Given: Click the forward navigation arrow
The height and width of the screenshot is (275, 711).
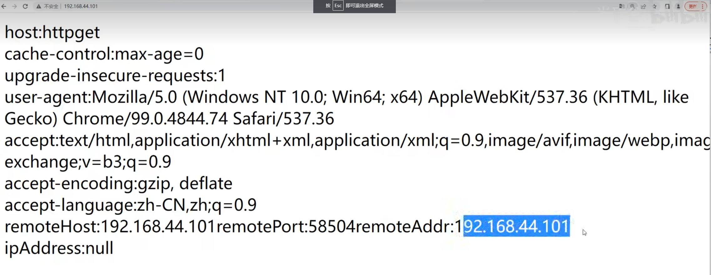Looking at the screenshot, I should click(14, 6).
